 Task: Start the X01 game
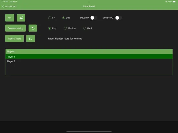coord(10,18)
